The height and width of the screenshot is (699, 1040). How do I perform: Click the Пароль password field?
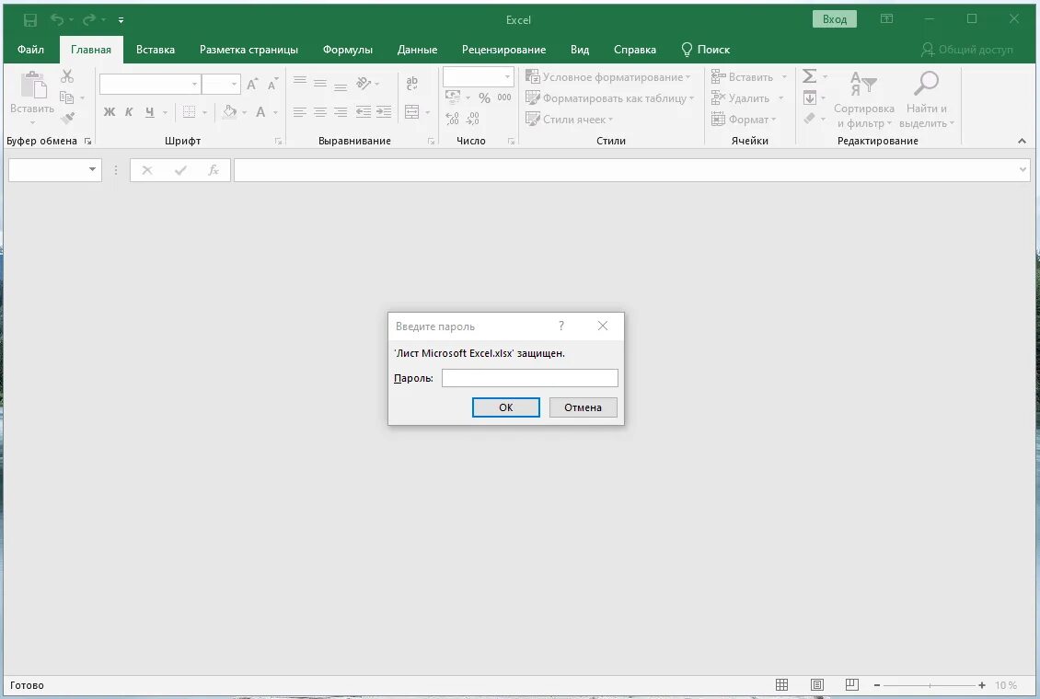point(530,378)
